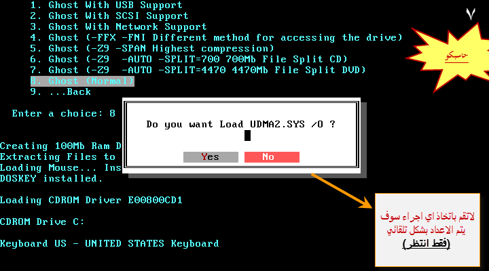Click the UDMA2.SYS dialog question text
489x271 pixels.
click(x=240, y=125)
